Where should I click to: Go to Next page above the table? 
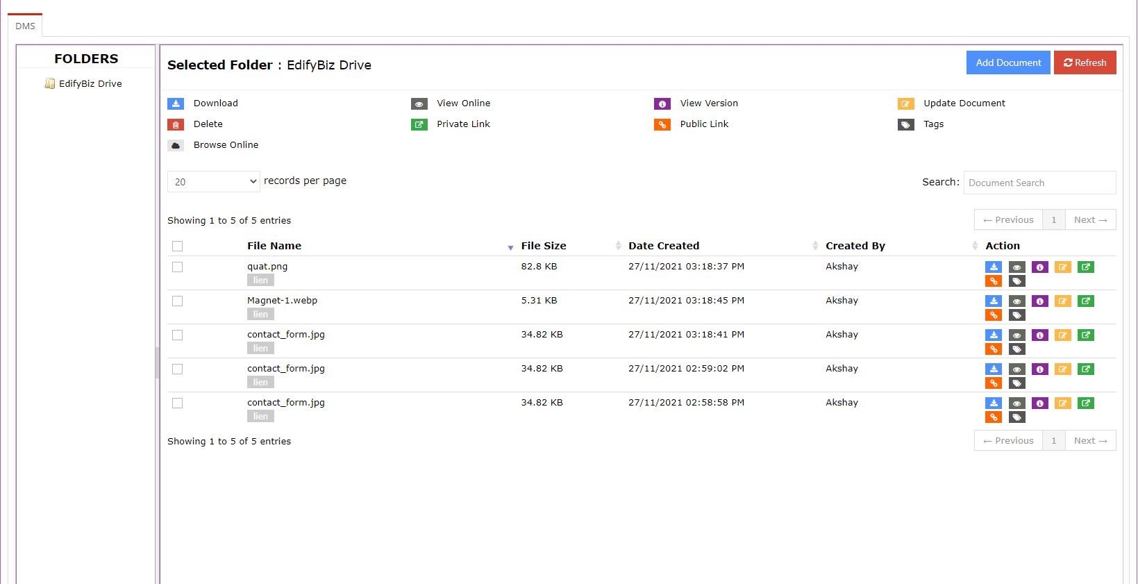tap(1090, 219)
